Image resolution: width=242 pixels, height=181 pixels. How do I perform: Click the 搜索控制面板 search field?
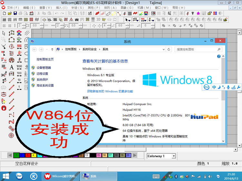coord(198,50)
